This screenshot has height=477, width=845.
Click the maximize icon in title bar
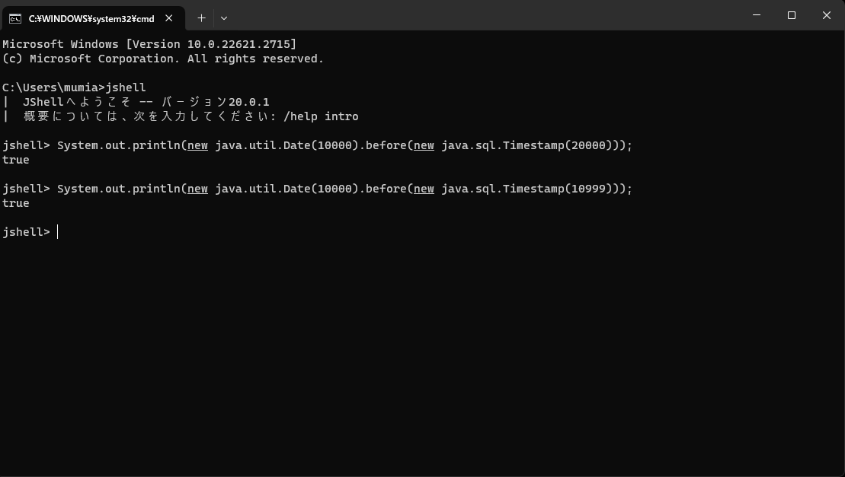click(790, 15)
